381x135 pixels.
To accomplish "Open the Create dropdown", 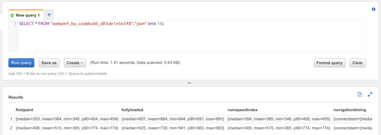I will (74, 63).
